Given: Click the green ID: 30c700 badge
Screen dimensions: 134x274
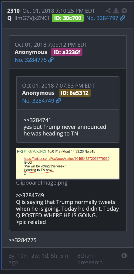Looking at the screenshot, I should coord(68,18).
